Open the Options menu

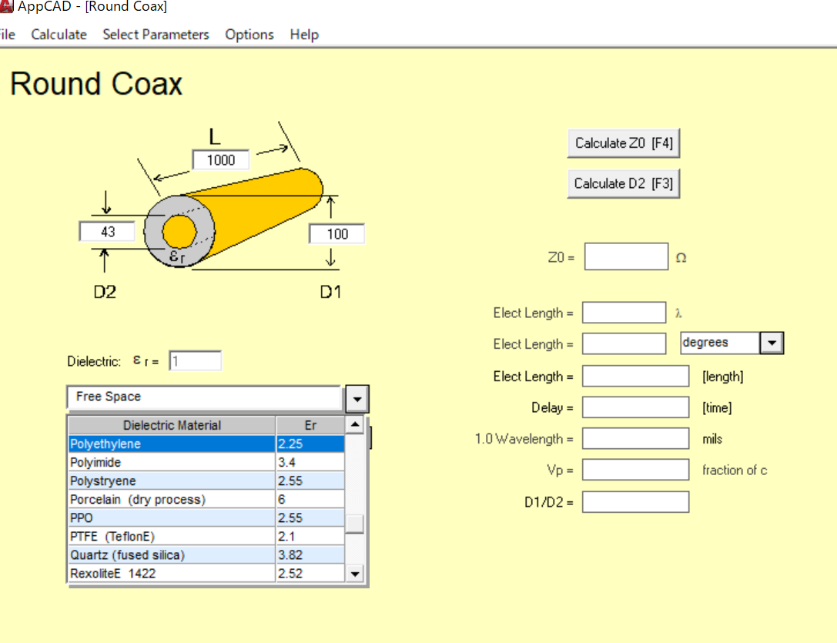pyautogui.click(x=249, y=35)
